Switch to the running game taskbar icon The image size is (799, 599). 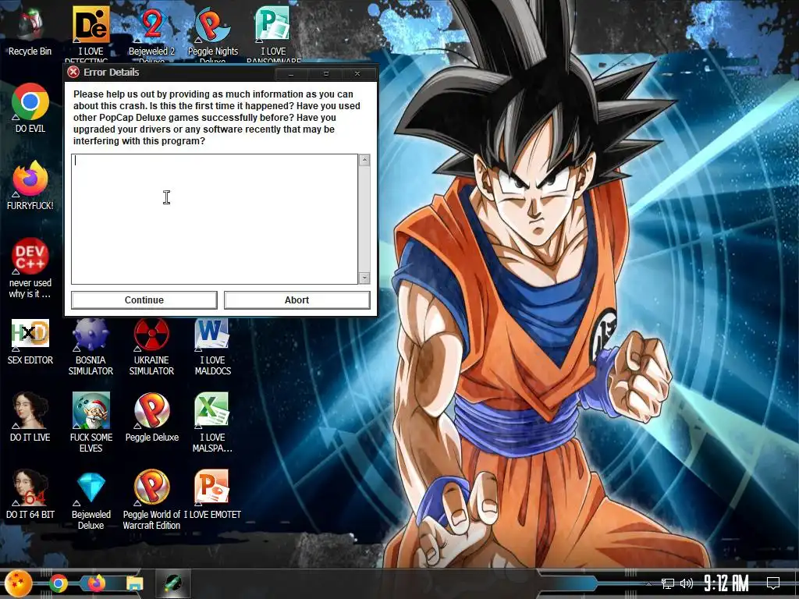[x=173, y=583]
